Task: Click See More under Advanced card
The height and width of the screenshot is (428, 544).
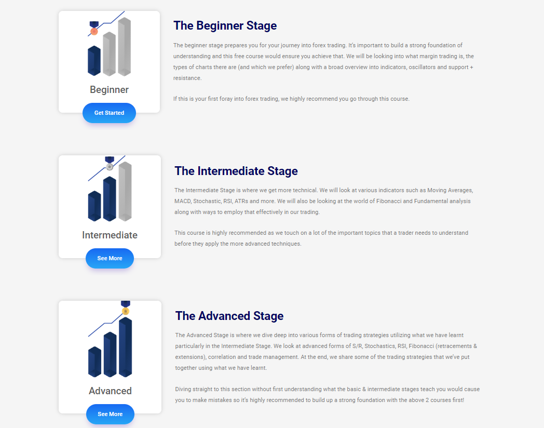Action: tap(110, 414)
